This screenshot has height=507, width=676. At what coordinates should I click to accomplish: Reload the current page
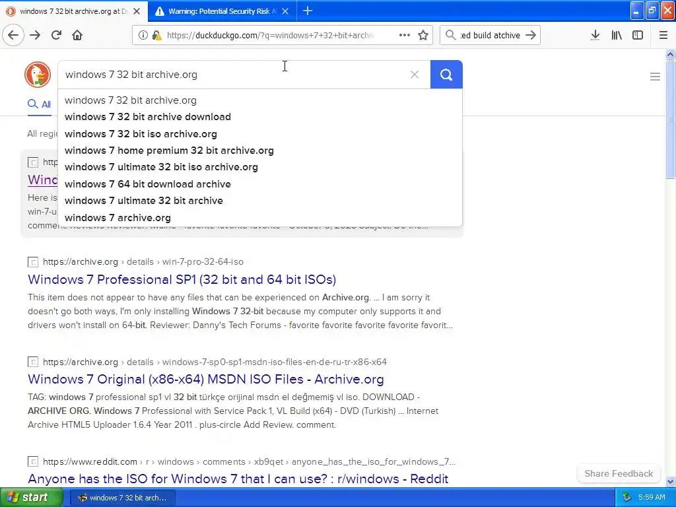pyautogui.click(x=56, y=35)
